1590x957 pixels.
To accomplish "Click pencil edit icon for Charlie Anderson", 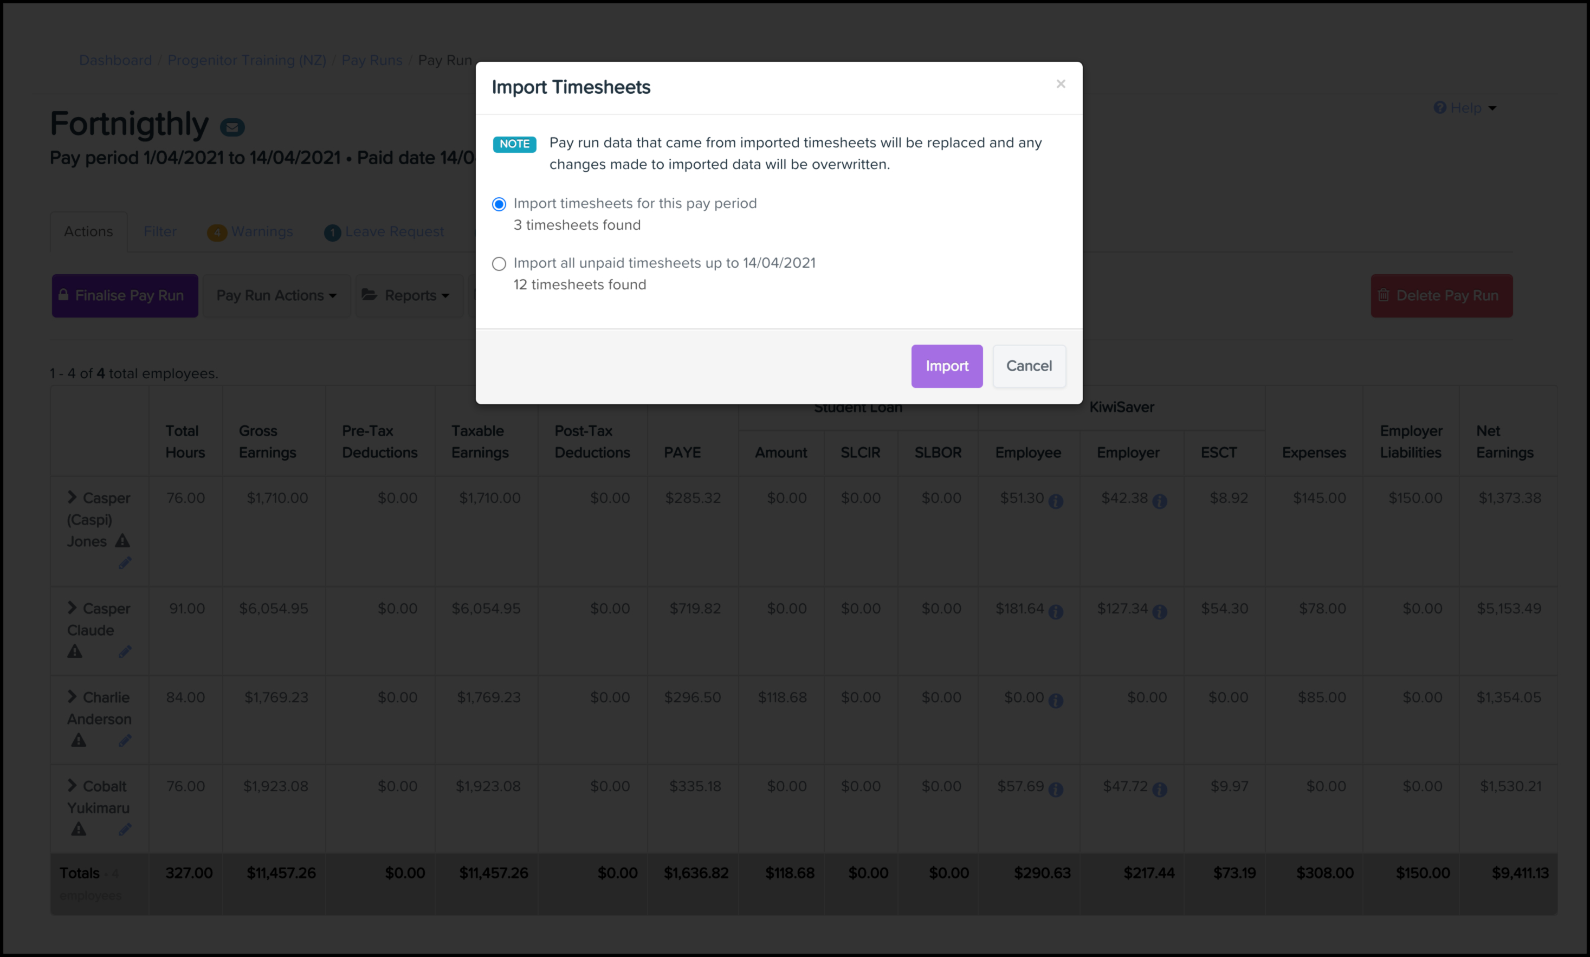I will point(125,740).
